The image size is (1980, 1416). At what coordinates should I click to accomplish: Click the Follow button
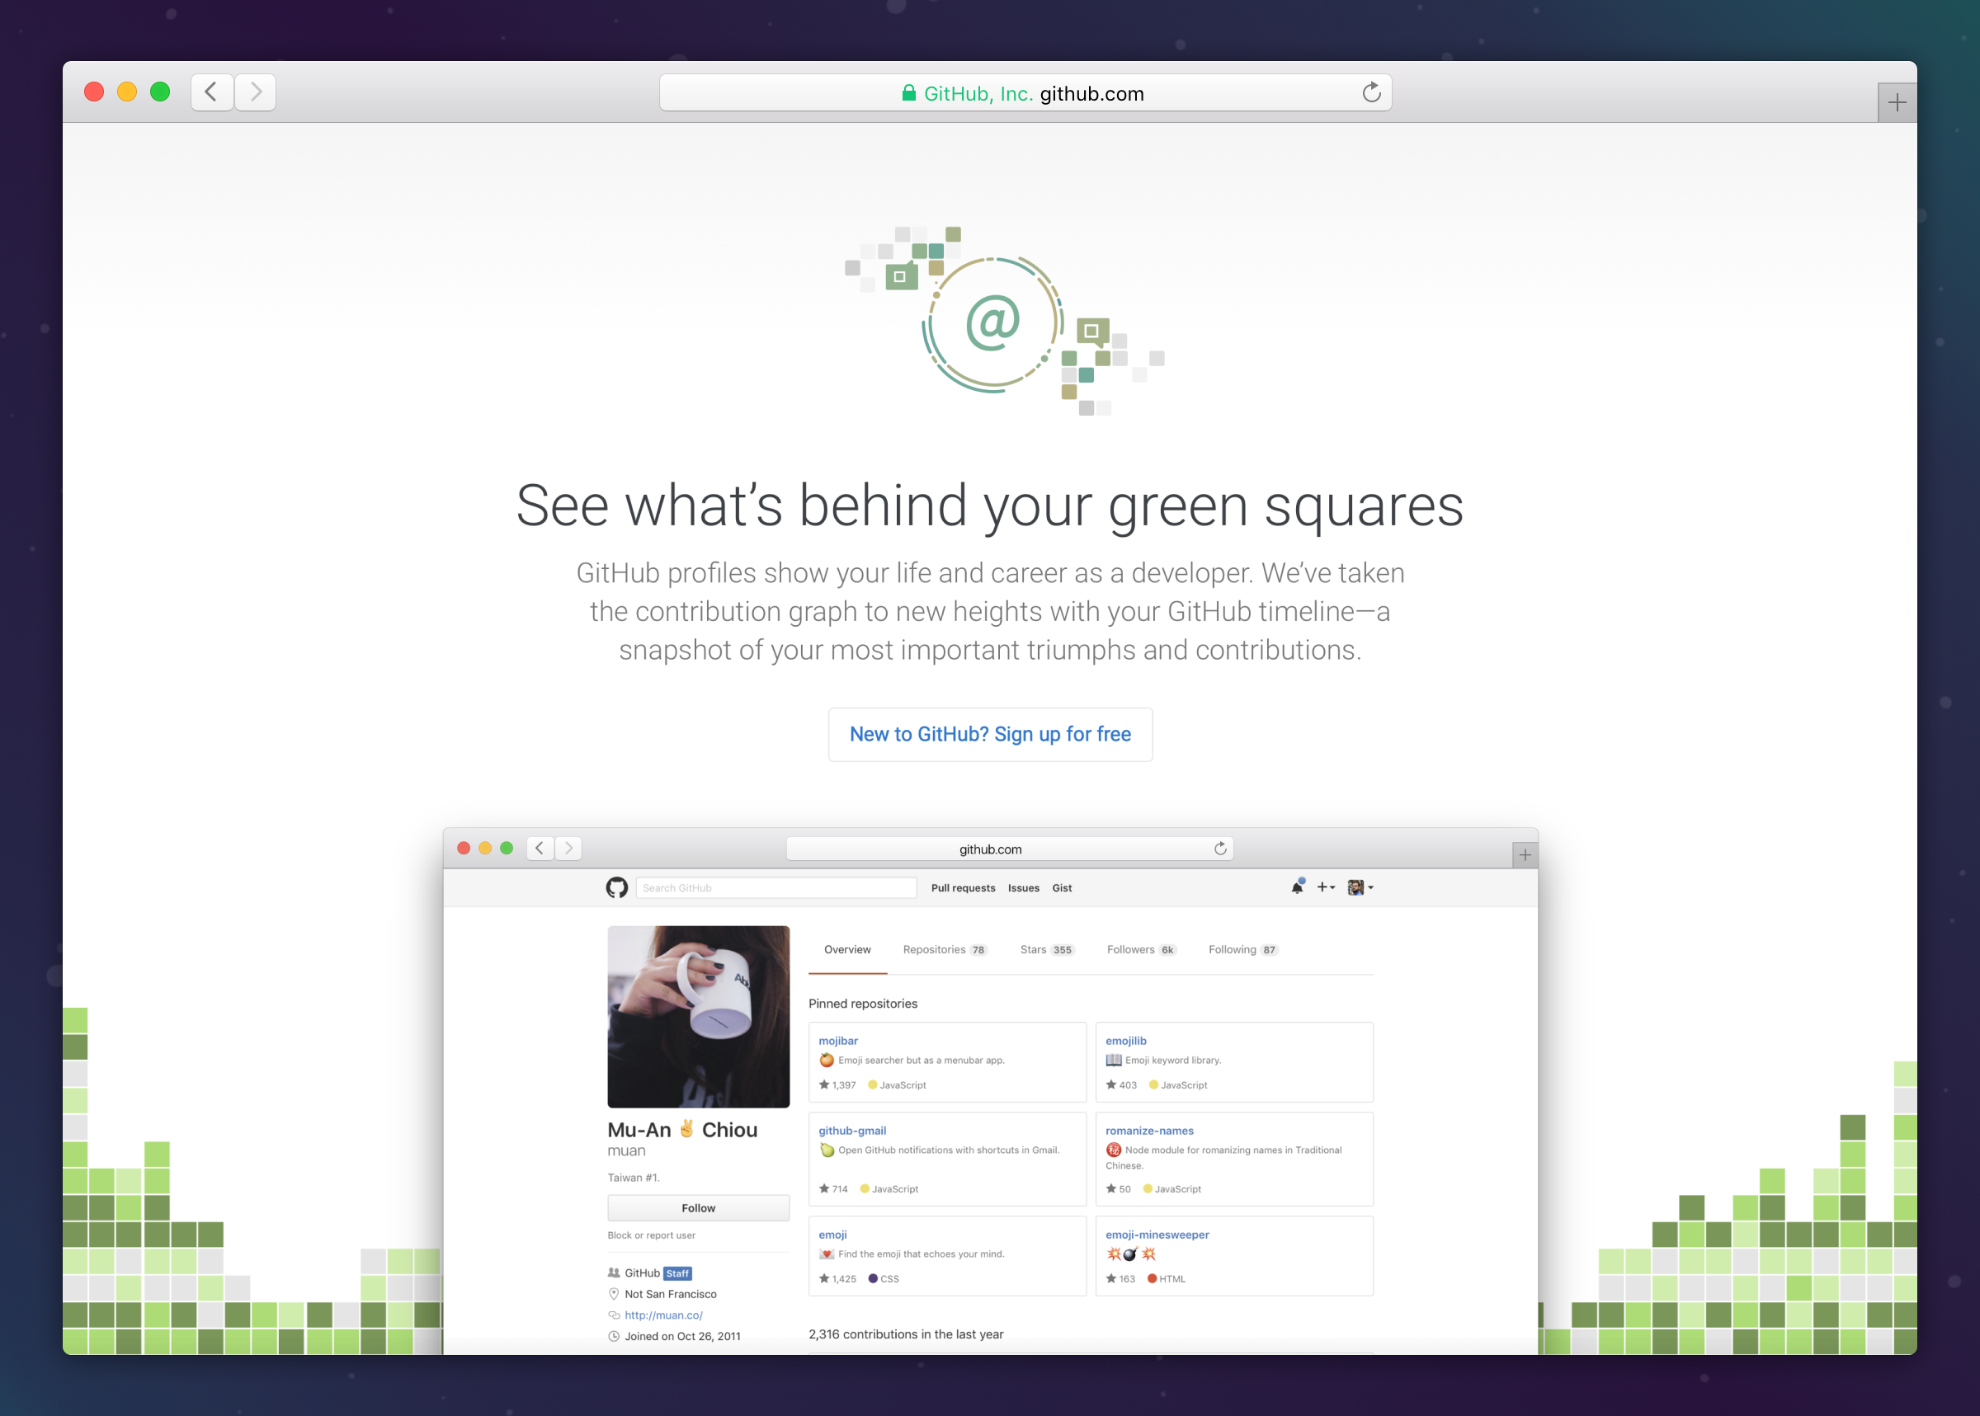(x=698, y=1207)
